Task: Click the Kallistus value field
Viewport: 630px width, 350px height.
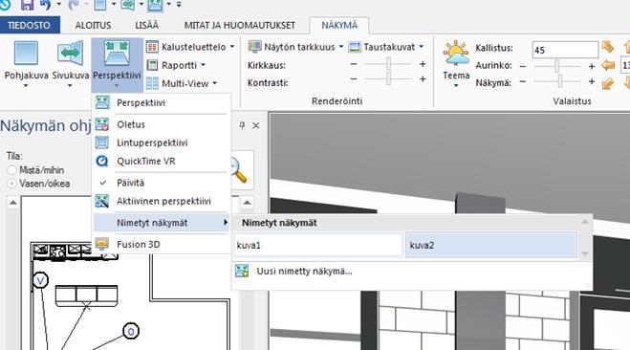Action: [565, 50]
